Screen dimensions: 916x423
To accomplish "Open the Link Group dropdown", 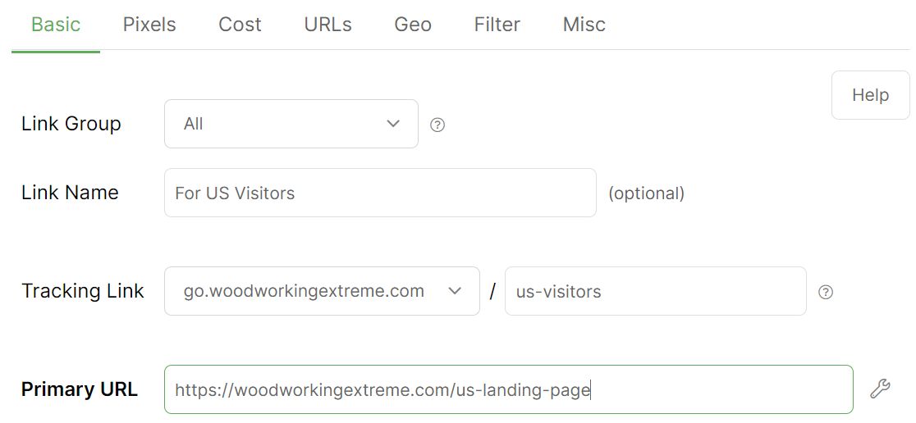I will click(291, 124).
